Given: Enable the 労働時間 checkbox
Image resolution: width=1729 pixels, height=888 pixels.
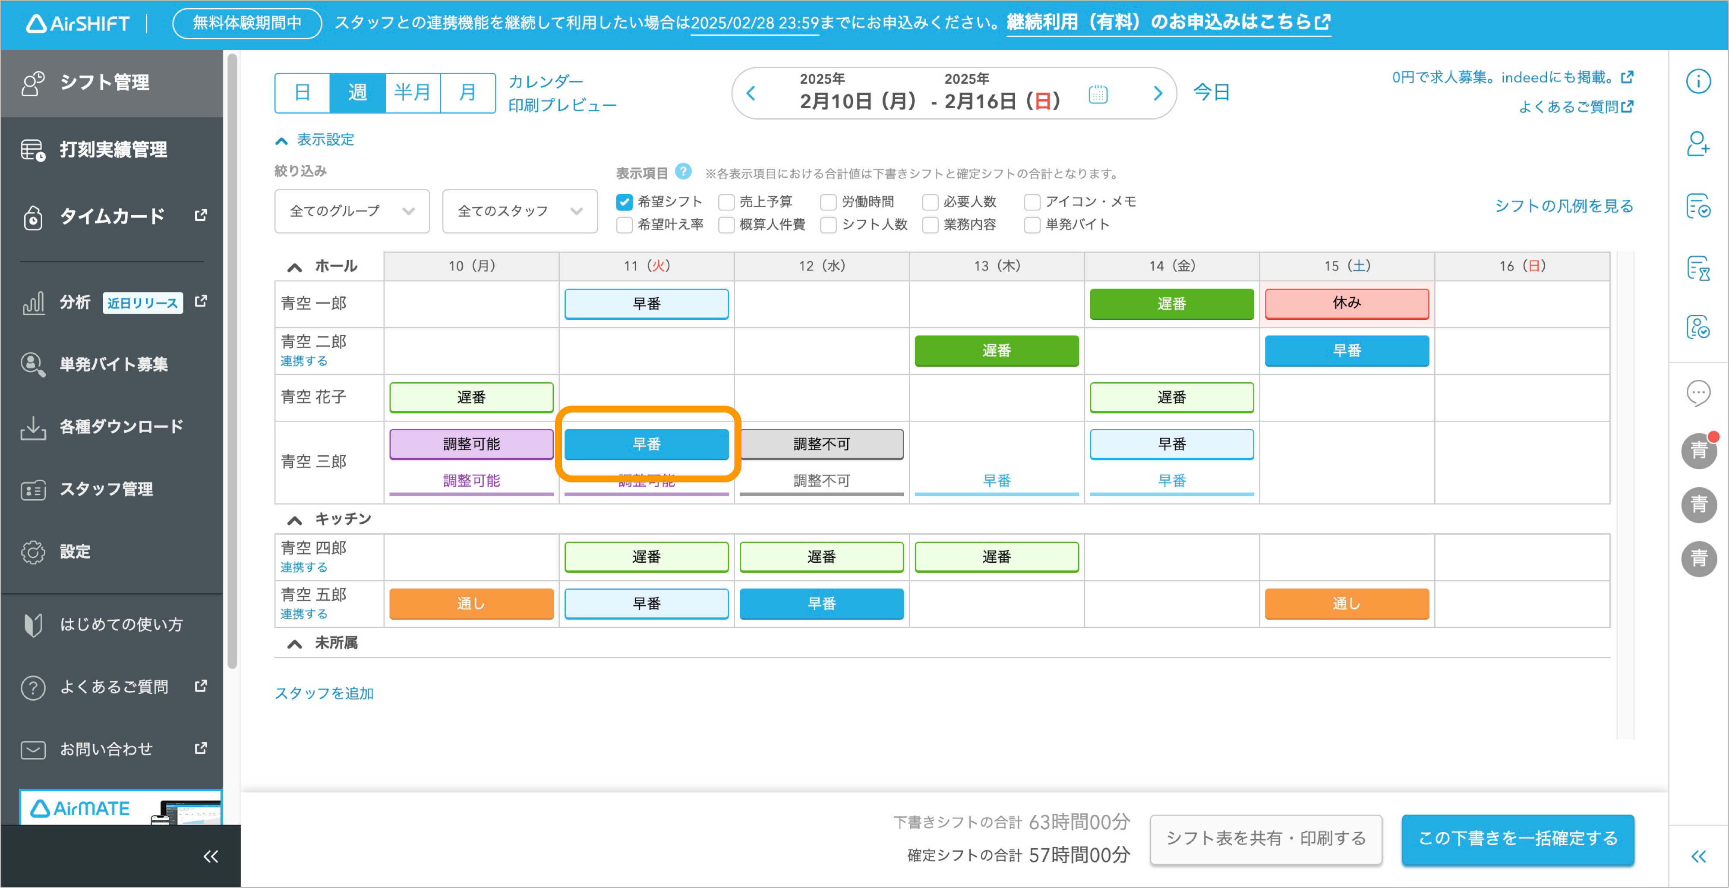Looking at the screenshot, I should tap(828, 202).
